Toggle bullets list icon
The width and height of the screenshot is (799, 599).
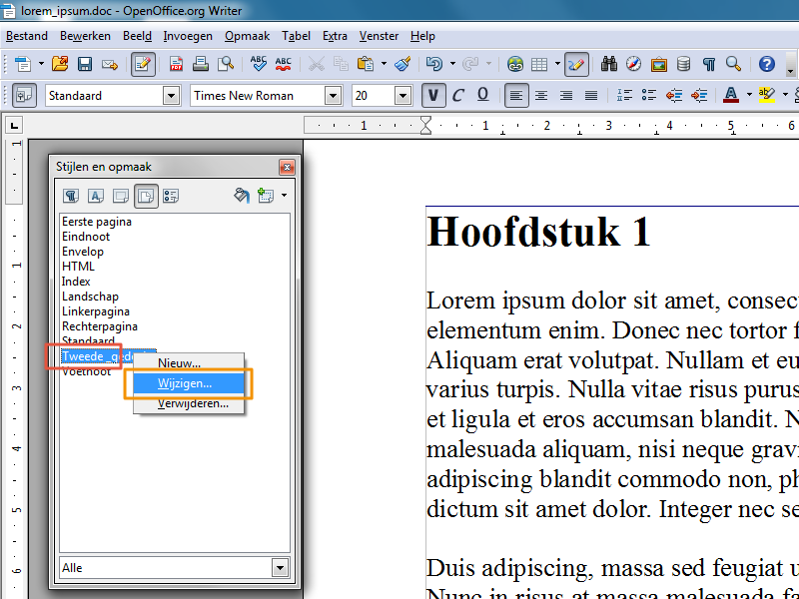coord(648,95)
